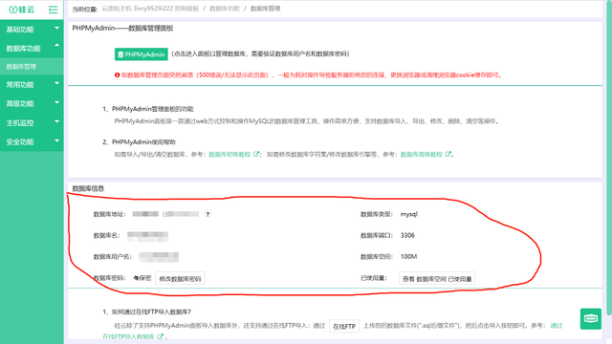This screenshot has height=344, width=612.
Task: Expand the 高级功能 menu arrow
Action: pos(57,102)
